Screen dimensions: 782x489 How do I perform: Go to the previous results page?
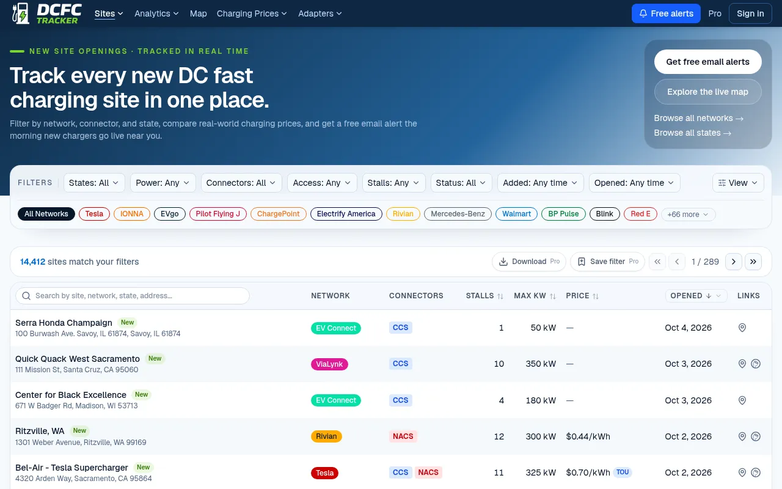(x=677, y=262)
